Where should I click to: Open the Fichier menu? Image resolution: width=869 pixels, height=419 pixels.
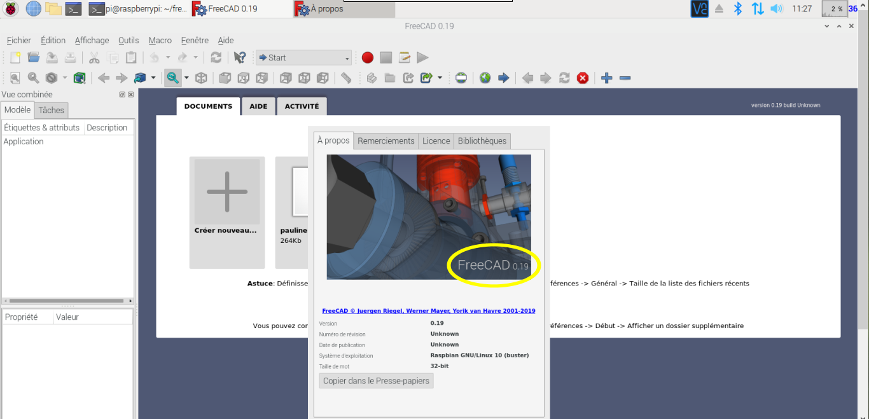18,40
